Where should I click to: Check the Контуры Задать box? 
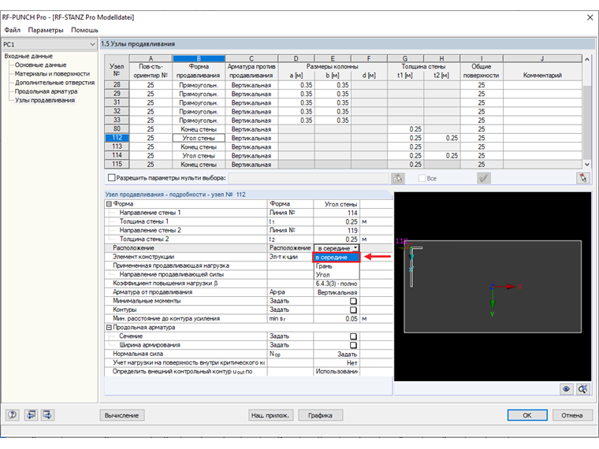tap(353, 310)
